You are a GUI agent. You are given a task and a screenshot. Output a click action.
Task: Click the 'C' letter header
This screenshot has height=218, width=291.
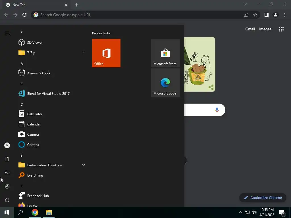click(22, 104)
